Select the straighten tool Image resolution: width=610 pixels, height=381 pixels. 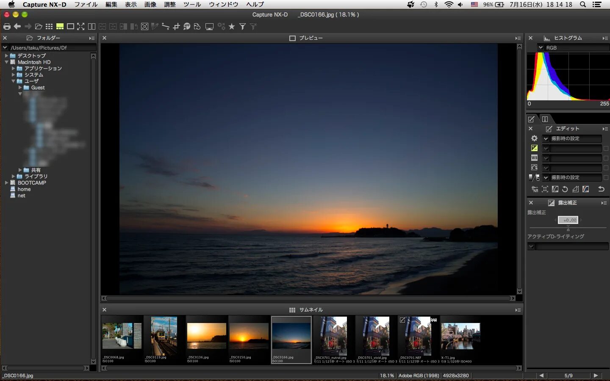(166, 27)
